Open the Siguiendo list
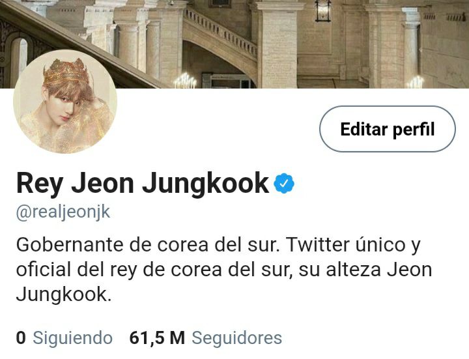Image resolution: width=469 pixels, height=359 pixels. coord(73,337)
